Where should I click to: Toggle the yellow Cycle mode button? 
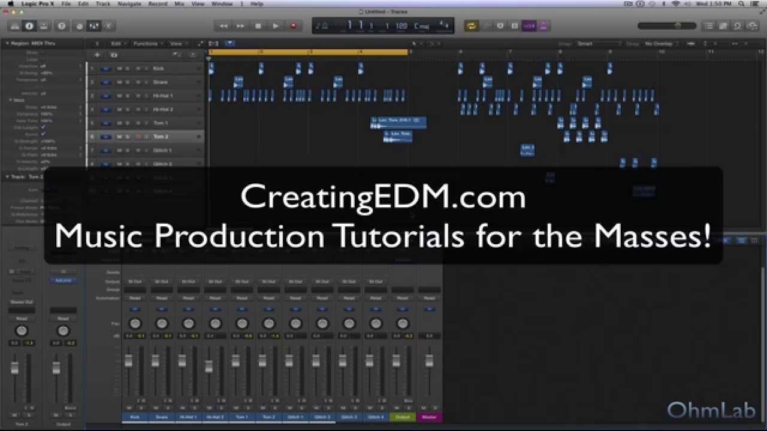pos(472,26)
